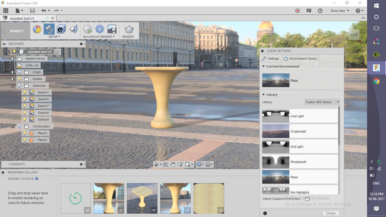Open the RENDER workspace dropdown

[x=17, y=31]
